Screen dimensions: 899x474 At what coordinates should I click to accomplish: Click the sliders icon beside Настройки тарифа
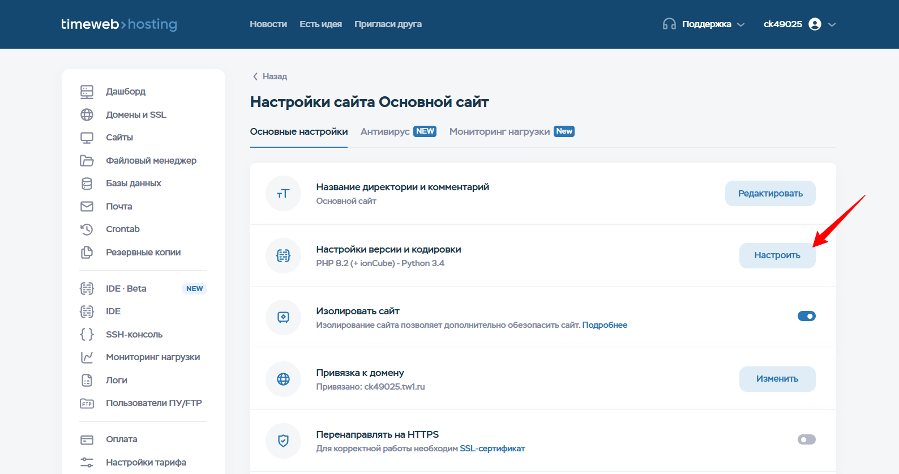pyautogui.click(x=87, y=463)
